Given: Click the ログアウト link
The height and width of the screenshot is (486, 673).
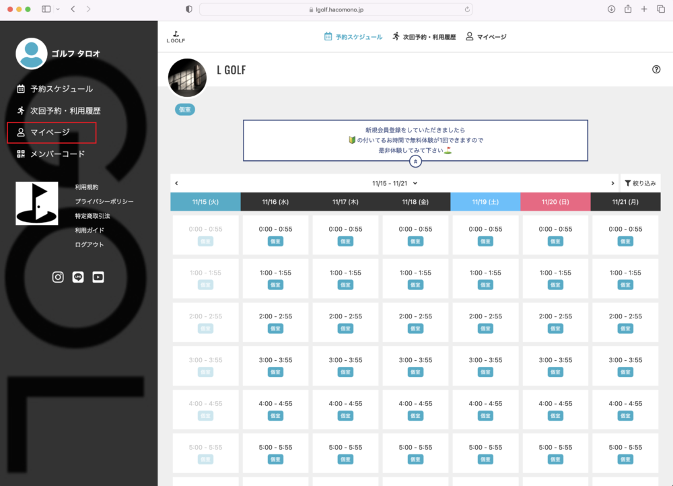Looking at the screenshot, I should [x=90, y=244].
